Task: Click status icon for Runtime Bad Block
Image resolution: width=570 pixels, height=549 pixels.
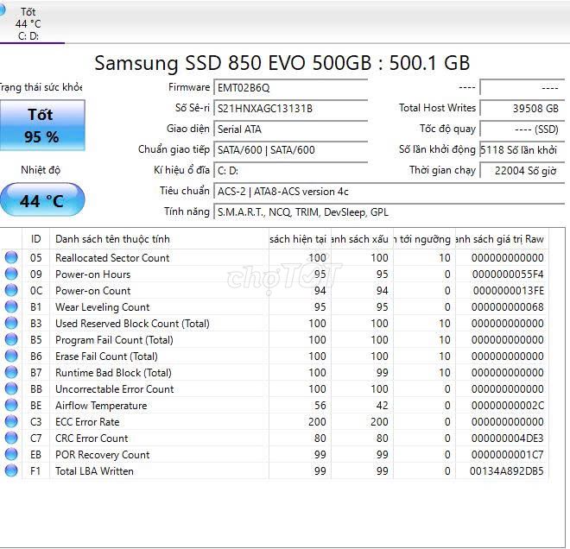Action: (x=11, y=372)
